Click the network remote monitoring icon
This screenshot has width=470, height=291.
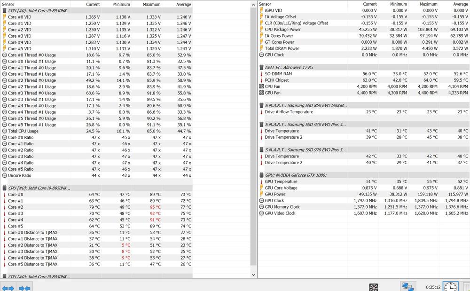[x=407, y=286]
